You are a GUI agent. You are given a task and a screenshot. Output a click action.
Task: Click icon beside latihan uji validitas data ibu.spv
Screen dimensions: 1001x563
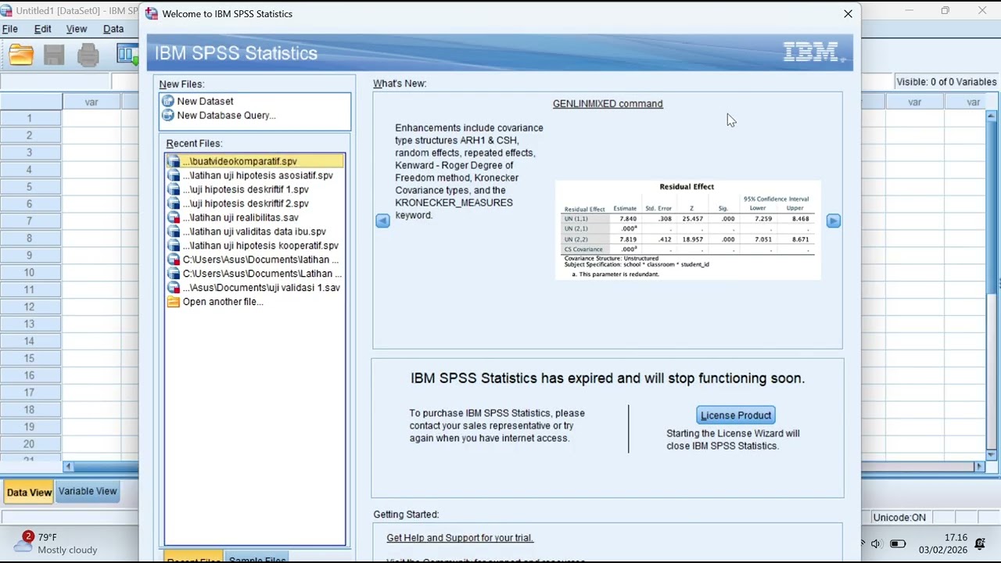coord(174,231)
